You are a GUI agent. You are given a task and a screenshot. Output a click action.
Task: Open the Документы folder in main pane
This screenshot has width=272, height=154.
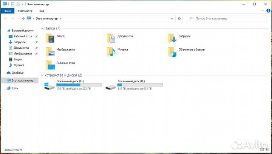point(111,38)
